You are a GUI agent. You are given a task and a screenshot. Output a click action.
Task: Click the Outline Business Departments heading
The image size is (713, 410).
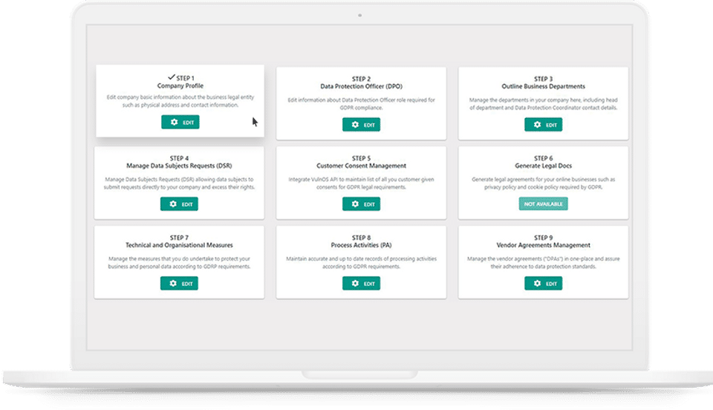(x=544, y=86)
